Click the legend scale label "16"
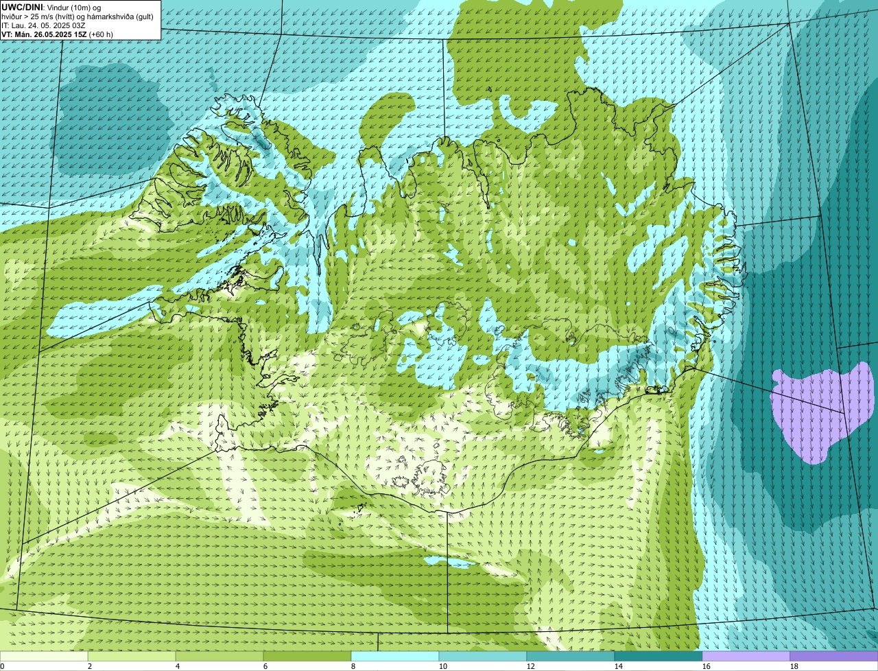This screenshot has height=671, width=878. click(707, 666)
